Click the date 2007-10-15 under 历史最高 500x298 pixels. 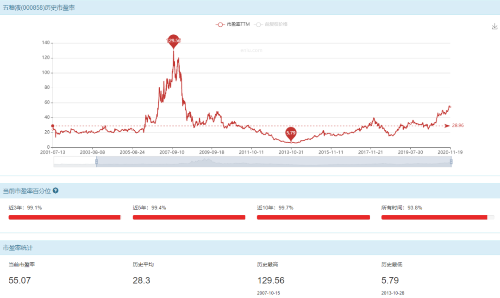tap(269, 293)
